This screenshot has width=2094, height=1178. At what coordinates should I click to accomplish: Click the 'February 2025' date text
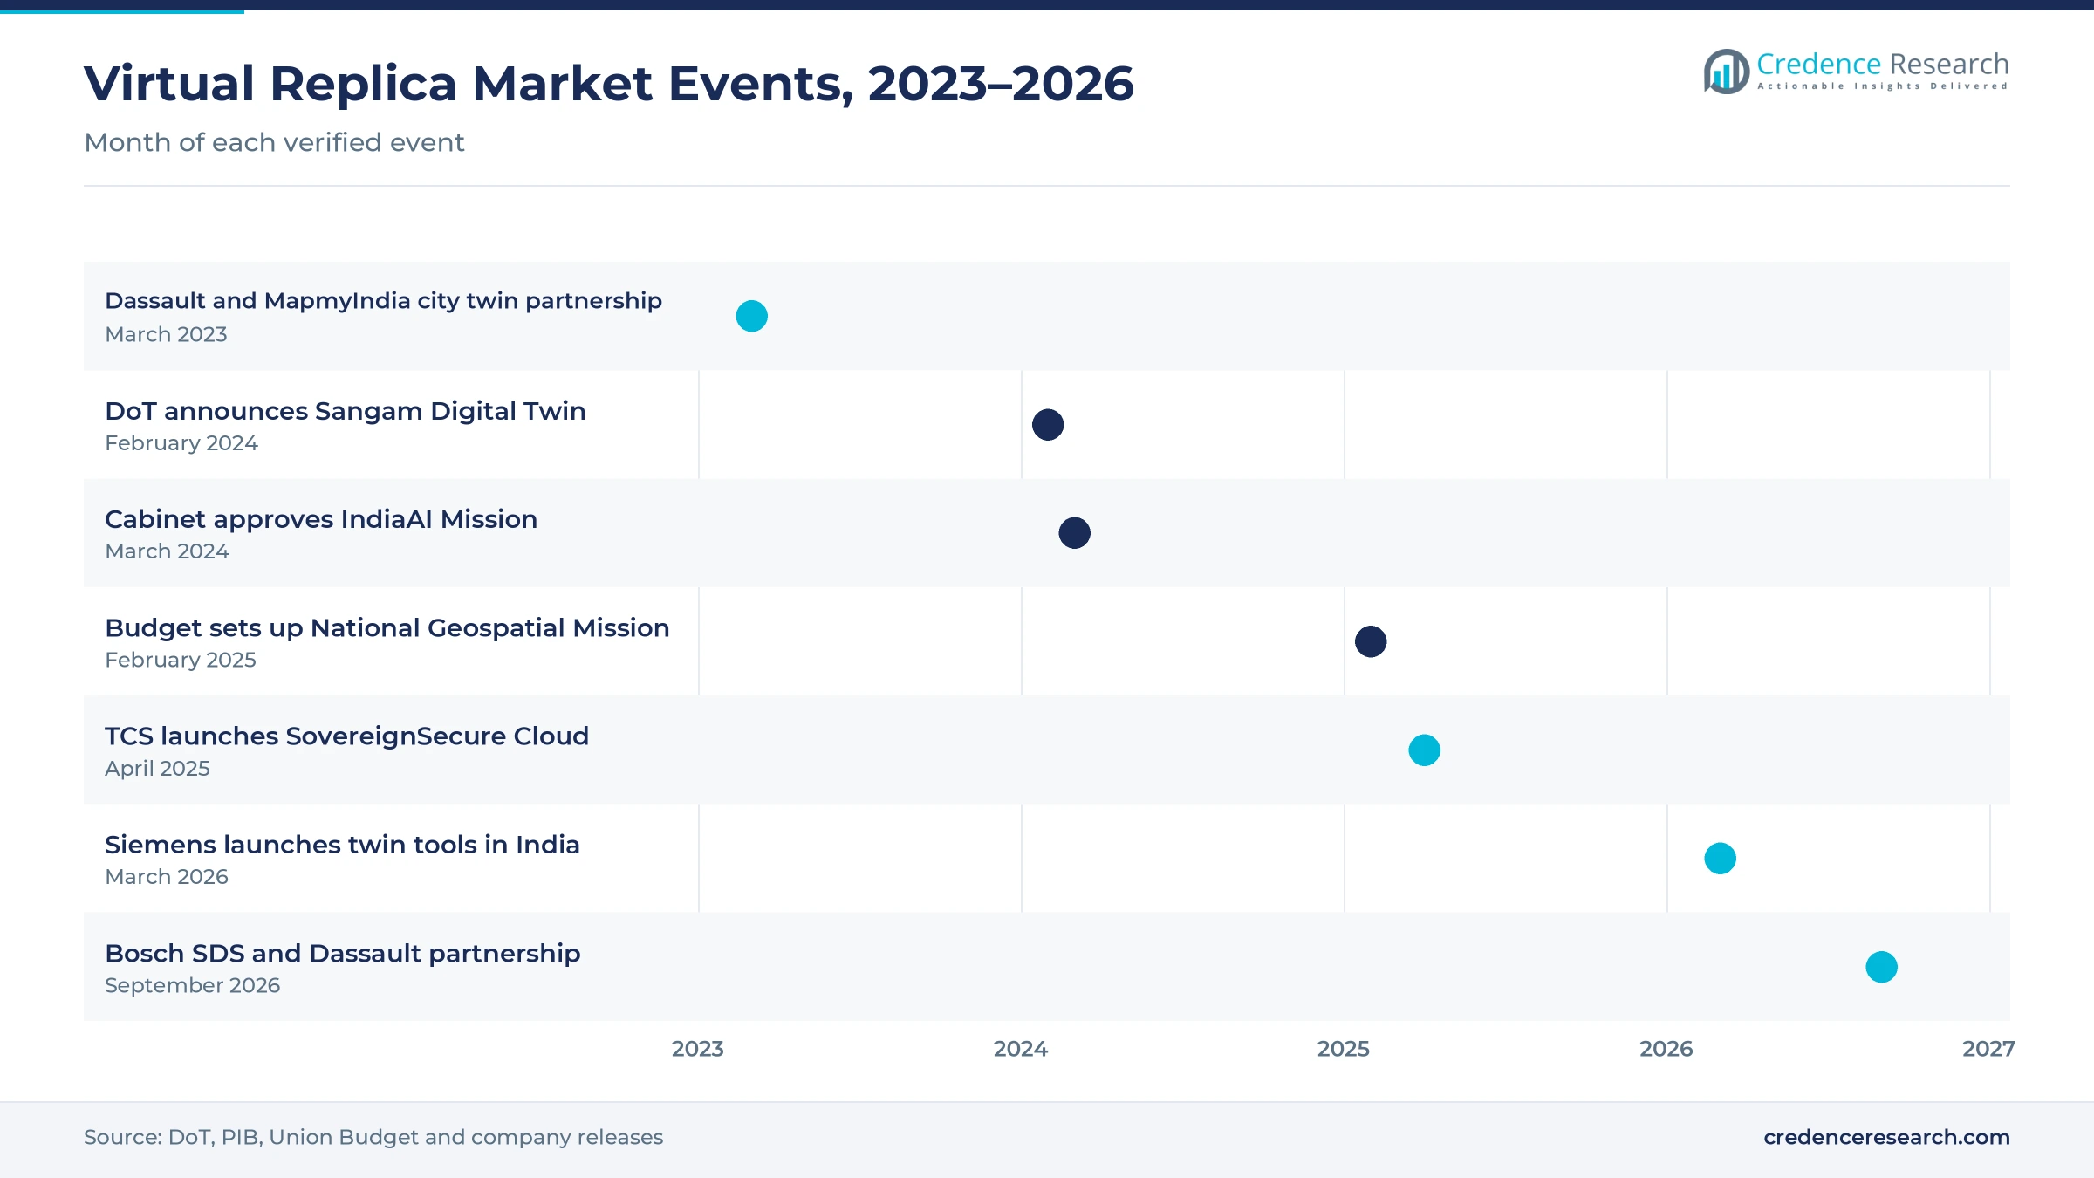181,660
